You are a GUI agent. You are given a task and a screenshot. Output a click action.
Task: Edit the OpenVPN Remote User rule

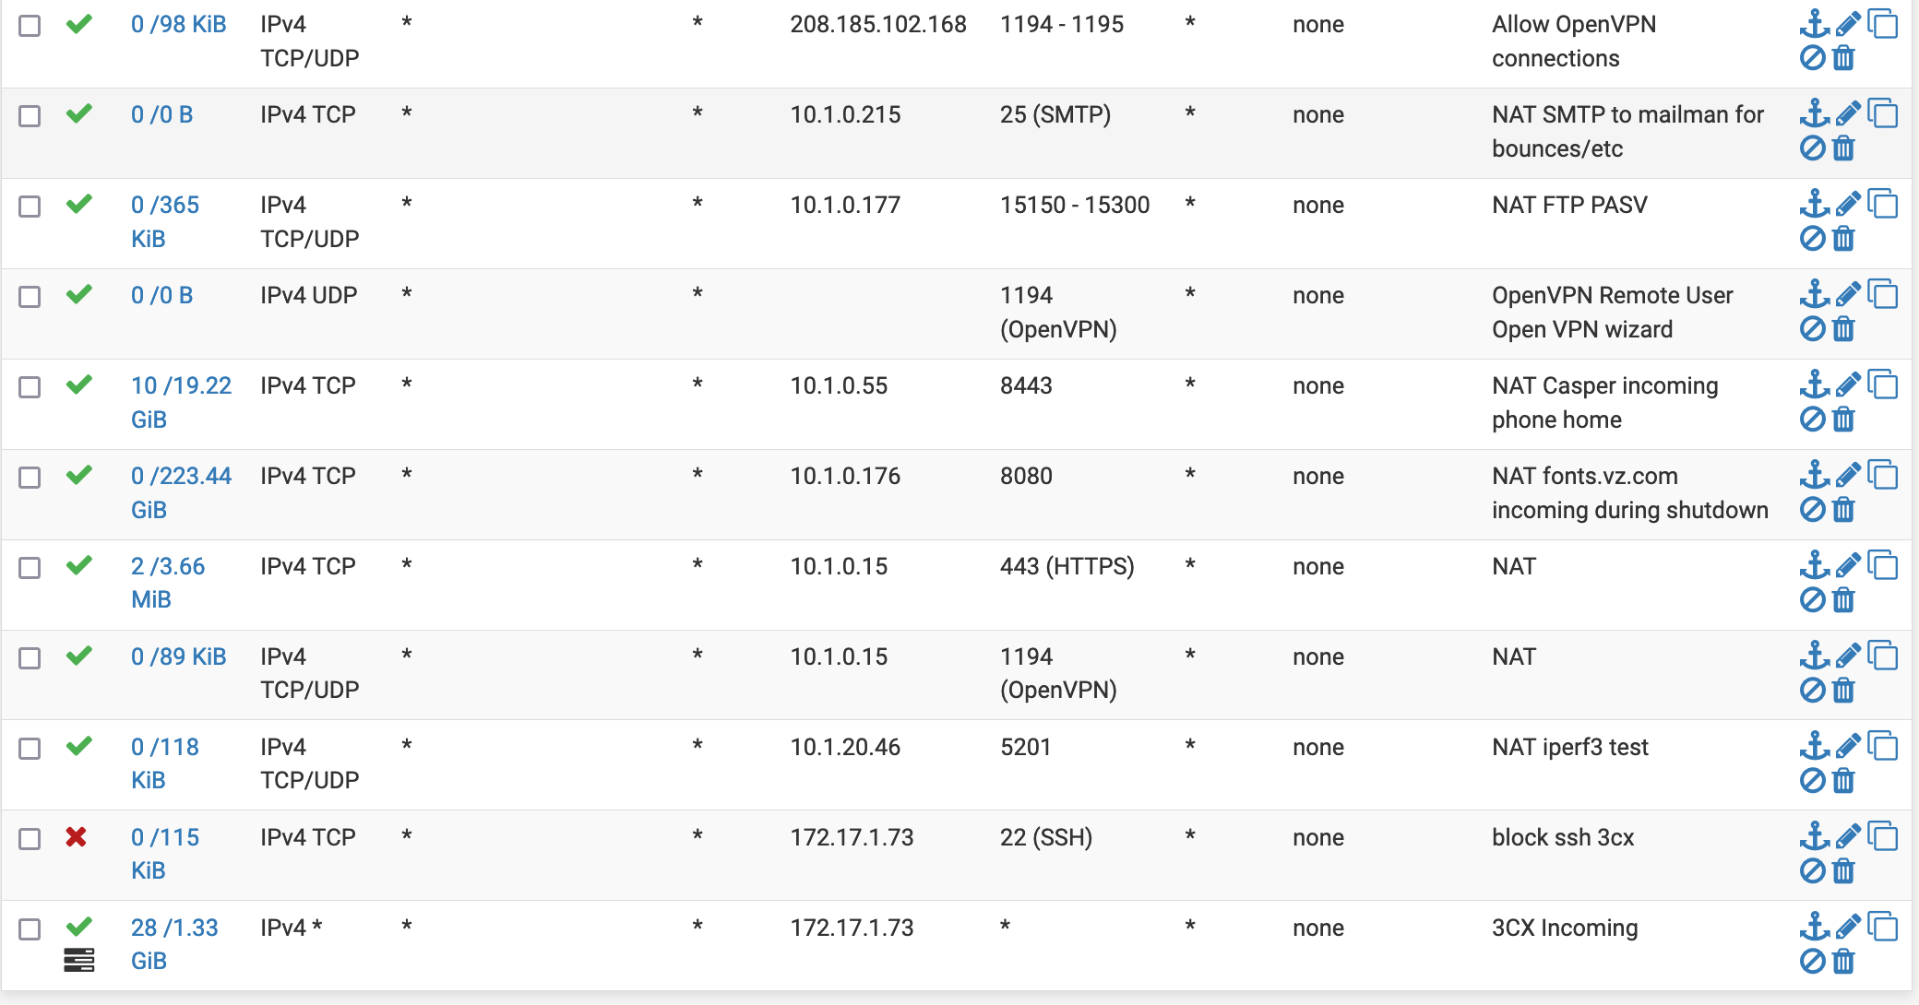click(1848, 294)
